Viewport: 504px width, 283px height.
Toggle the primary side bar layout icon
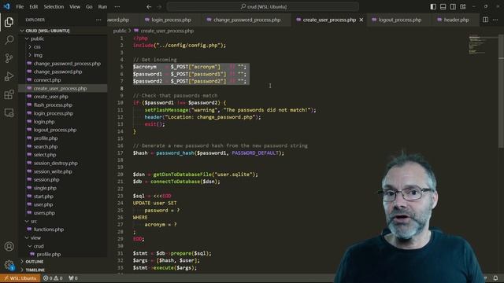coord(433,7)
